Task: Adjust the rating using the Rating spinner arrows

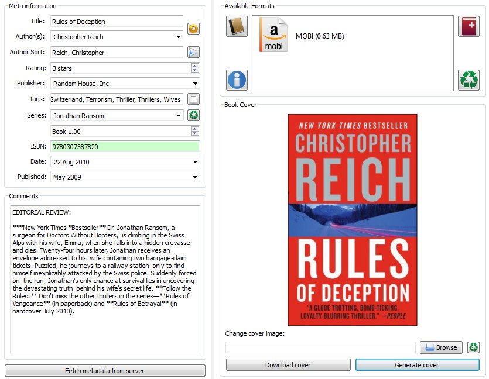Action: (195, 68)
